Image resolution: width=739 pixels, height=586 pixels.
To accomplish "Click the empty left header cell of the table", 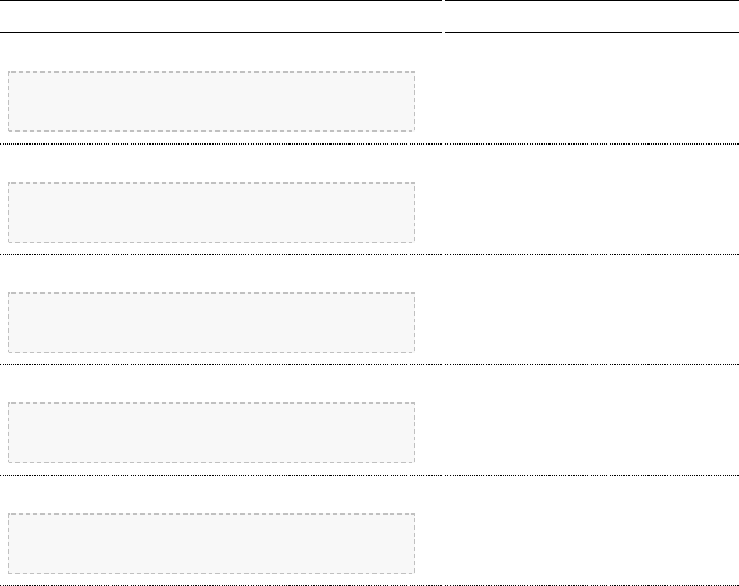I will [221, 17].
